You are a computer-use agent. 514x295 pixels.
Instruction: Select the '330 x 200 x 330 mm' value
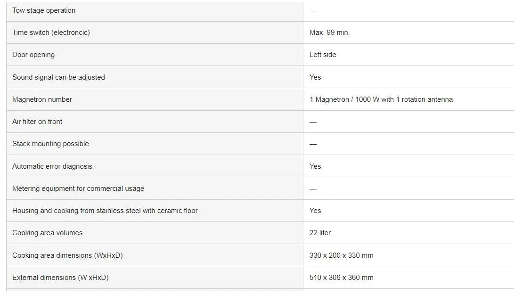coord(341,255)
